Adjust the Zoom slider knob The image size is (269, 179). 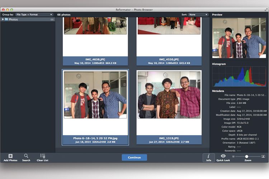(x=246, y=156)
